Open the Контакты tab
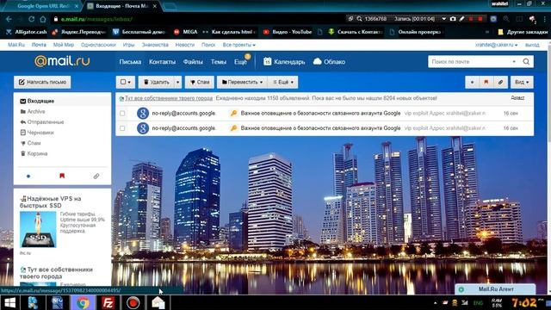The height and width of the screenshot is (310, 551). pyautogui.click(x=162, y=61)
